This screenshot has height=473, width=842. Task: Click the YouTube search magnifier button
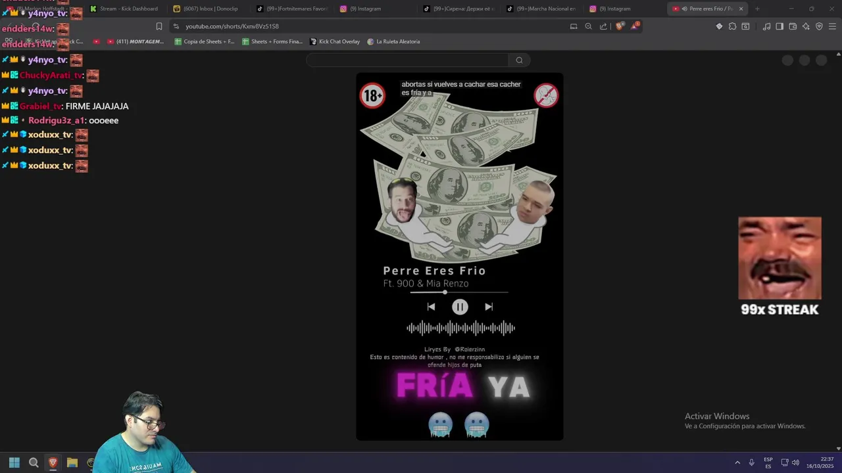coord(519,60)
